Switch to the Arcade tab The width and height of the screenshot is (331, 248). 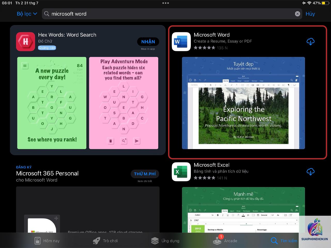pyautogui.click(x=225, y=240)
